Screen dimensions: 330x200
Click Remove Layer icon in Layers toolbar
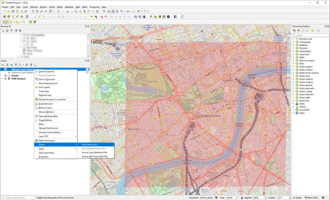[x=35, y=65]
